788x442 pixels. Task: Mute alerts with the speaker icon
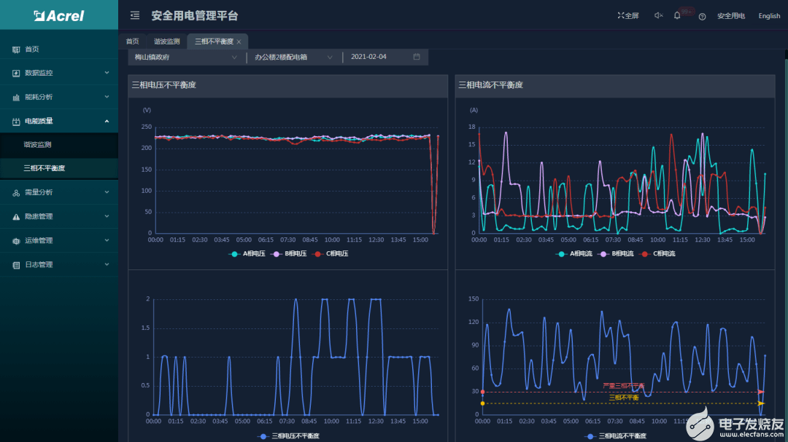[x=658, y=15]
